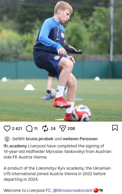Open the @Miroslavvaskovskii mention
Image resolution: width=122 pixels, height=194 pixels.
coord(73,190)
